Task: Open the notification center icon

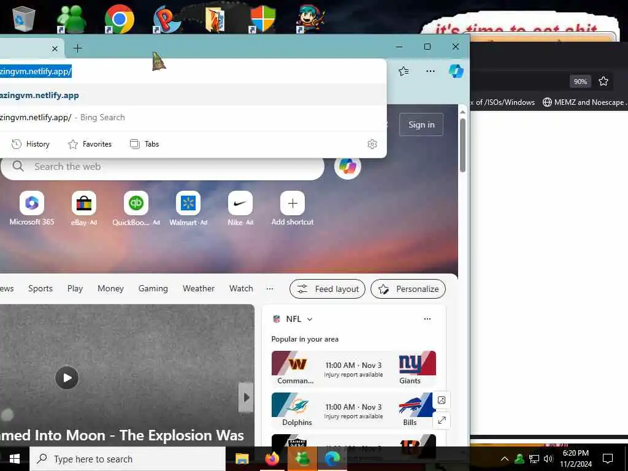Action: (608, 459)
